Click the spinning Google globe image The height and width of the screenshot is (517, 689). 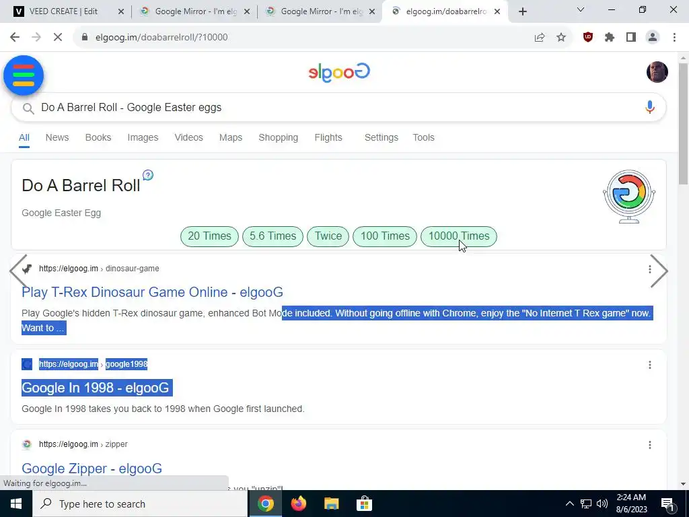(x=629, y=196)
